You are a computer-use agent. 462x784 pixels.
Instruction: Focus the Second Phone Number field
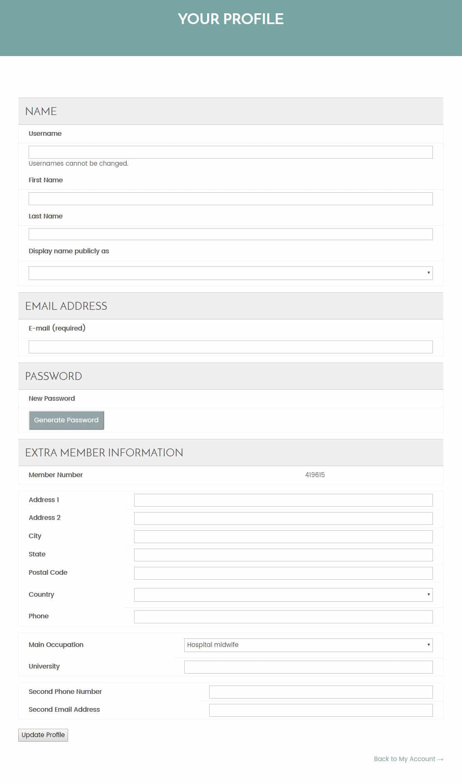click(320, 692)
